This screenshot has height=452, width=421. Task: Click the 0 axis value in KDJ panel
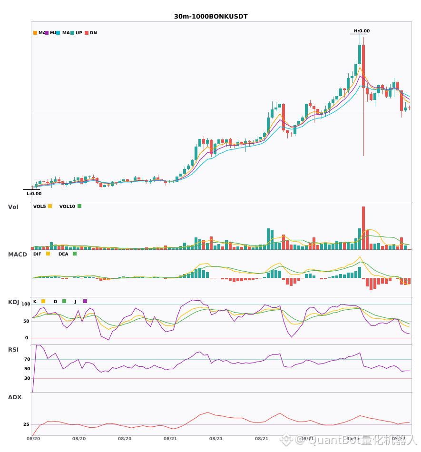[x=27, y=338]
